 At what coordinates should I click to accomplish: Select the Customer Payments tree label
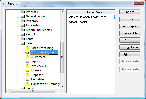tap(44, 52)
